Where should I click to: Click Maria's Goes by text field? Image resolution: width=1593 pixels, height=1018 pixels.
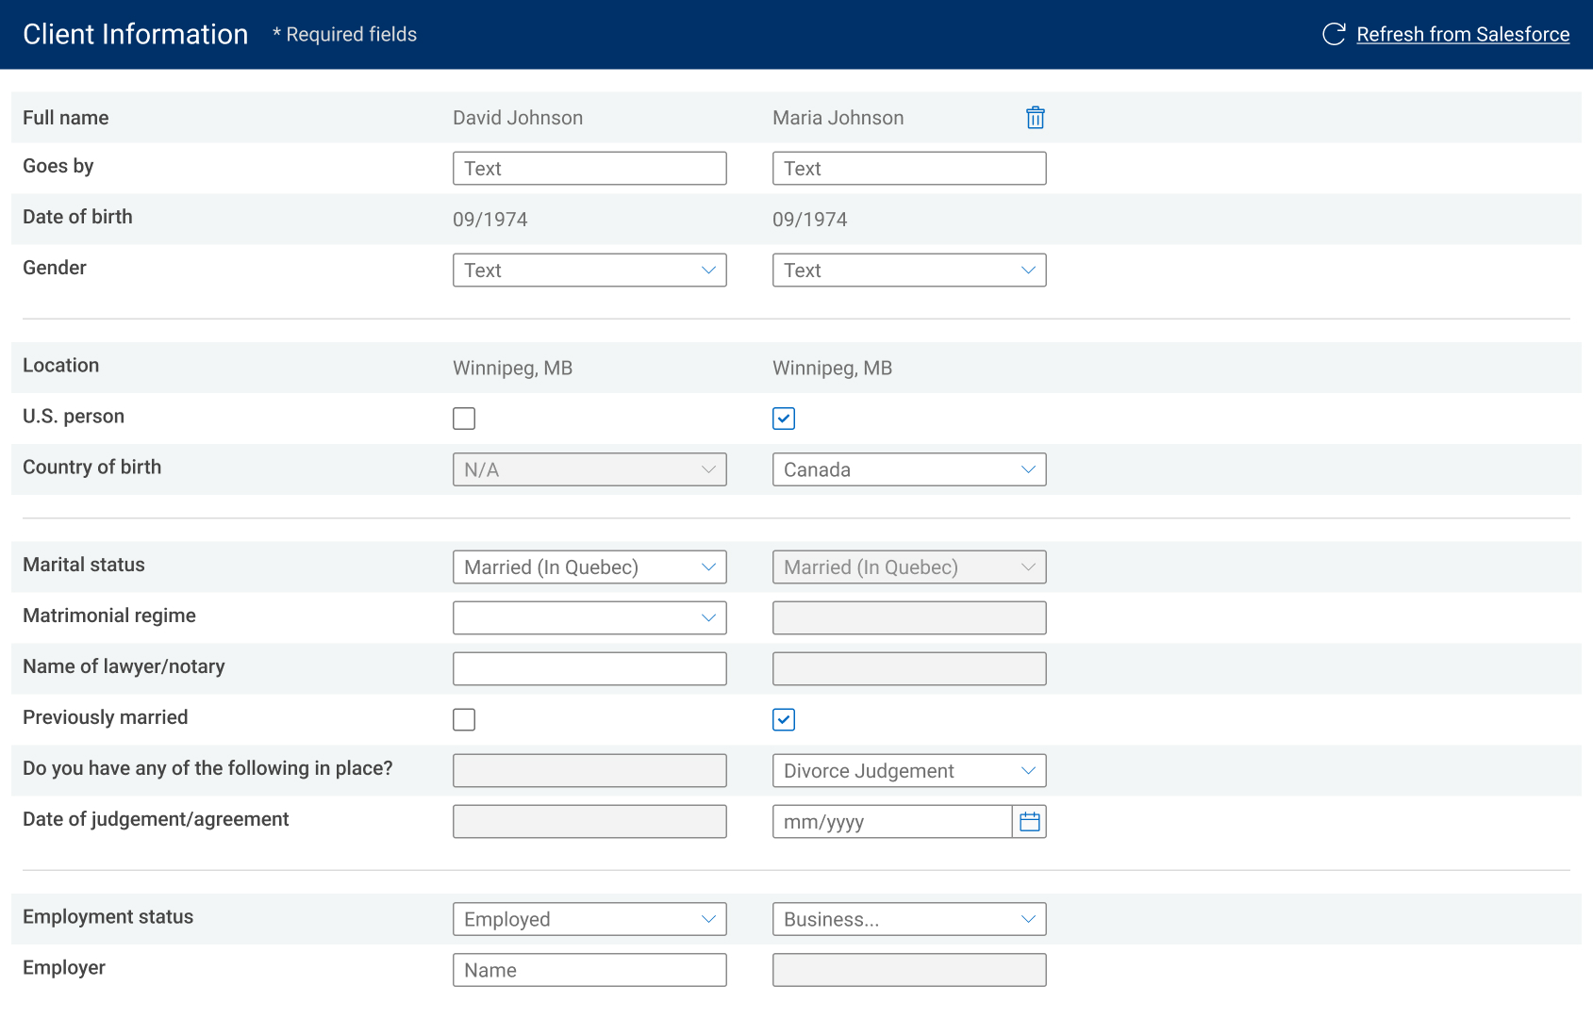[x=909, y=169]
